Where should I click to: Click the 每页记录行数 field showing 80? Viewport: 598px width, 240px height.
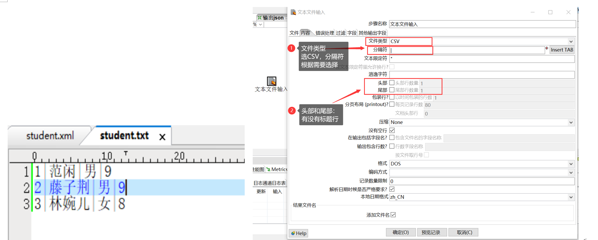(499, 105)
